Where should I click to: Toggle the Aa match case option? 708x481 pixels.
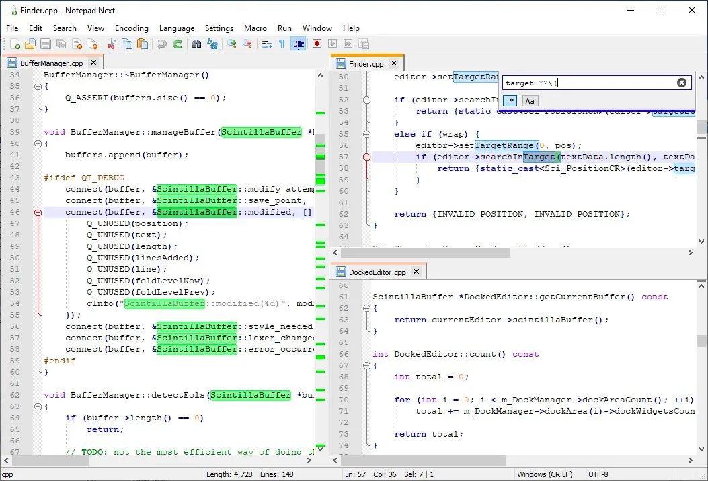click(x=530, y=101)
